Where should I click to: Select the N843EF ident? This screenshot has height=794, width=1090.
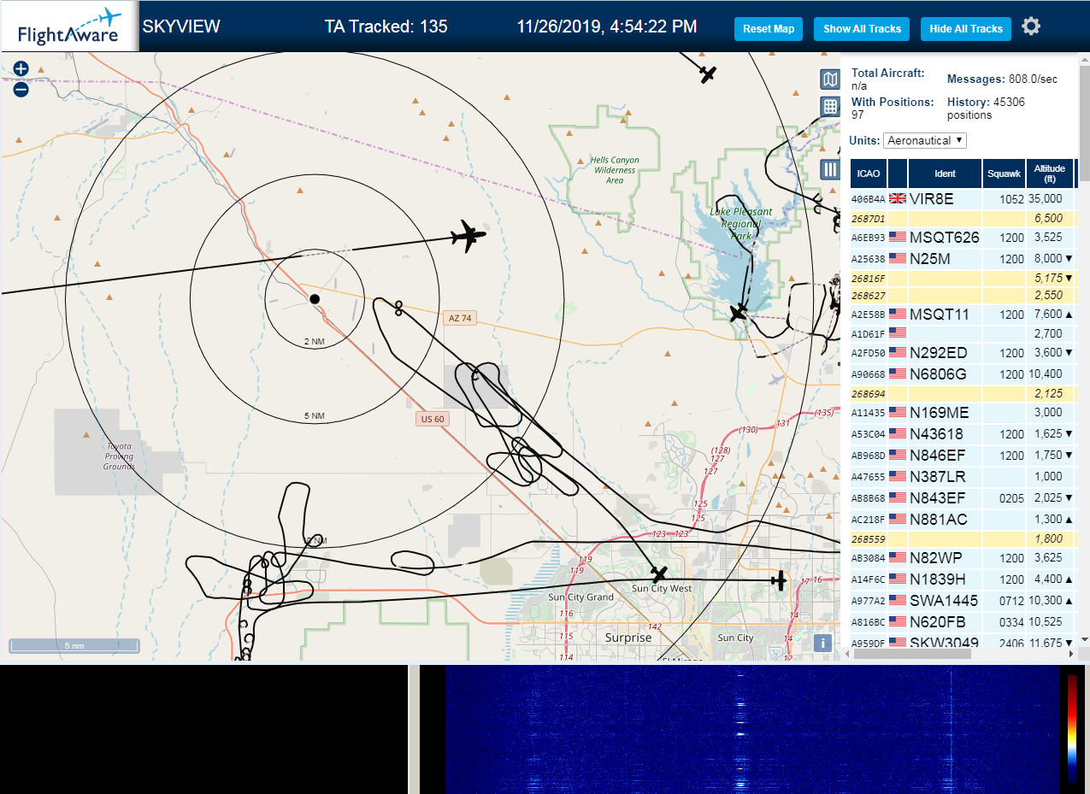[x=938, y=497]
